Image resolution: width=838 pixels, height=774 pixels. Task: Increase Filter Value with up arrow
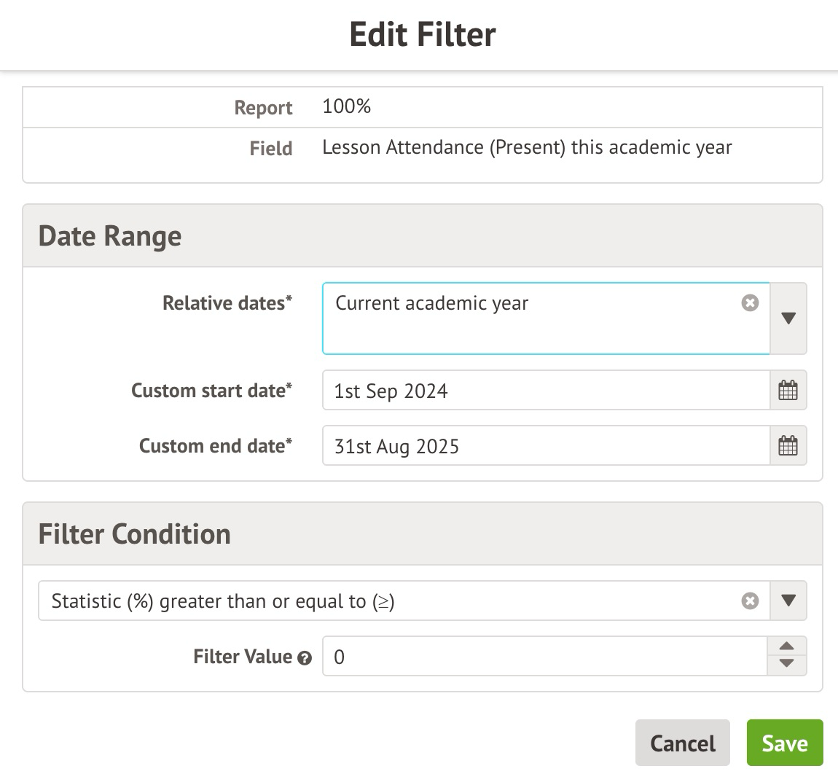tap(786, 646)
